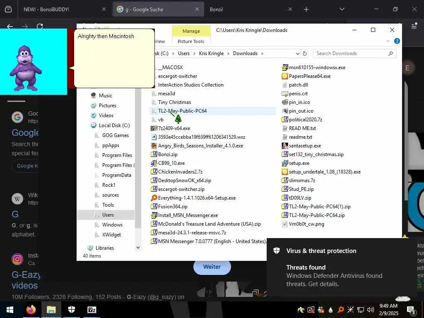Select the CB99_10.exe icon
Viewport: 424px width, 318px height.
click(x=154, y=163)
